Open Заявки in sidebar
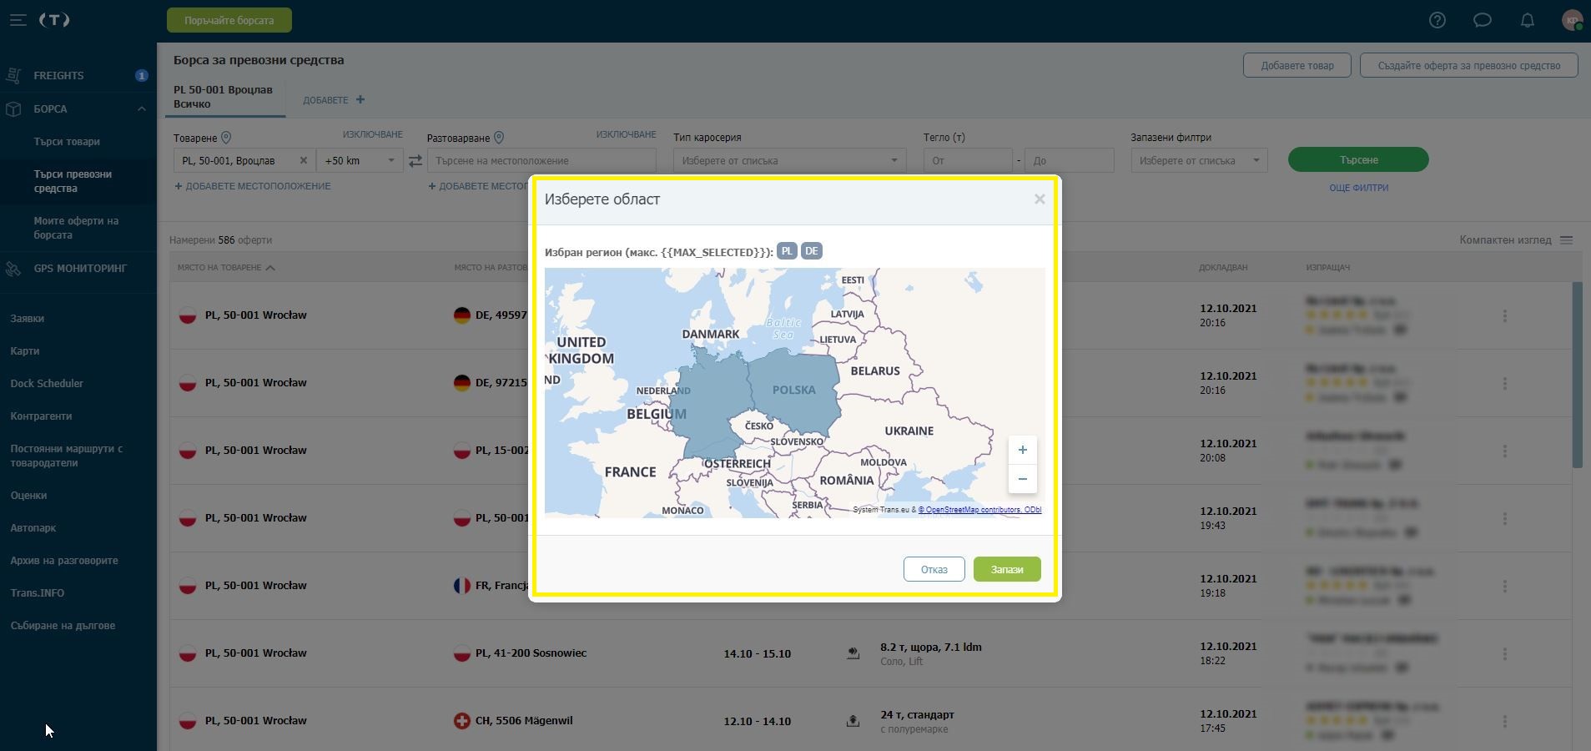 (28, 319)
